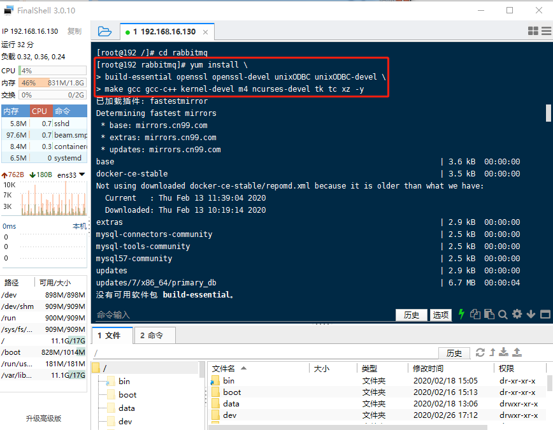This screenshot has height=430, width=553.
Task: Click the swap usage 0% bar
Action: pos(52,95)
